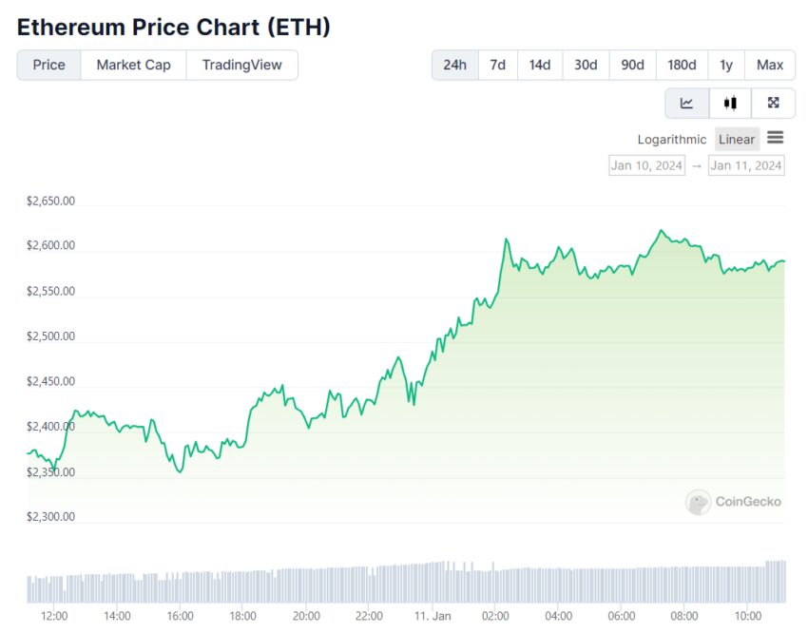808x633 pixels.
Task: Display the Max time range
Action: 770,65
